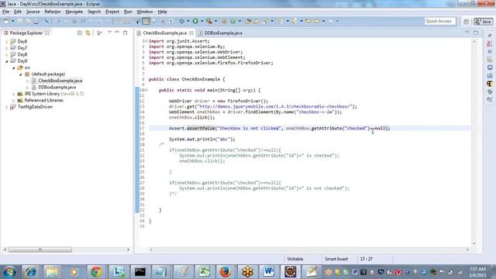Viewport: 496px width, 279px height.
Task: Click the Forward navigation arrow icon
Action: click(x=331, y=21)
